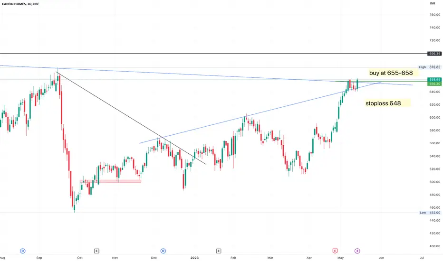The height and width of the screenshot is (261, 443).
Task: Open the earnings marker in late January
Action: 218,251
